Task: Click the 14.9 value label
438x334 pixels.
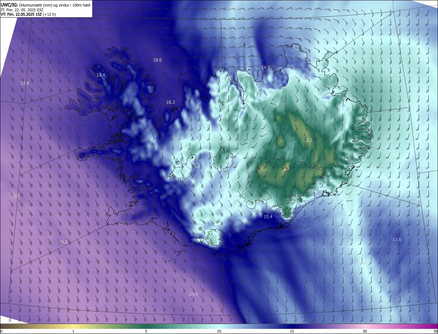Action: (x=266, y=67)
